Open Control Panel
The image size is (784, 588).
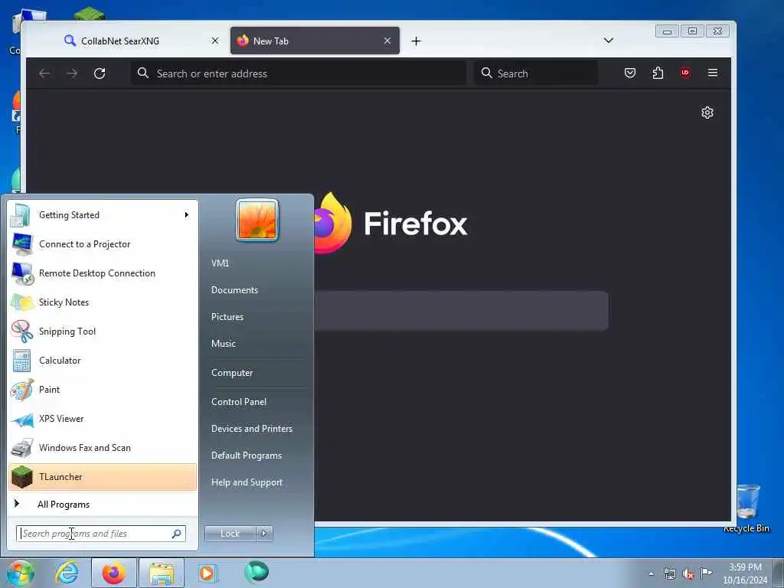point(239,401)
